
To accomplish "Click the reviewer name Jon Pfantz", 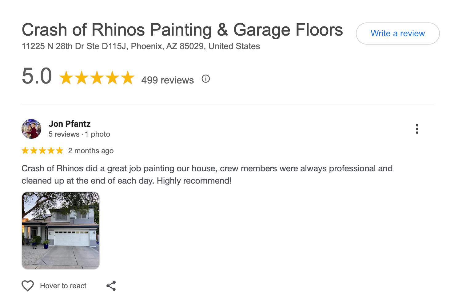I will 70,124.
